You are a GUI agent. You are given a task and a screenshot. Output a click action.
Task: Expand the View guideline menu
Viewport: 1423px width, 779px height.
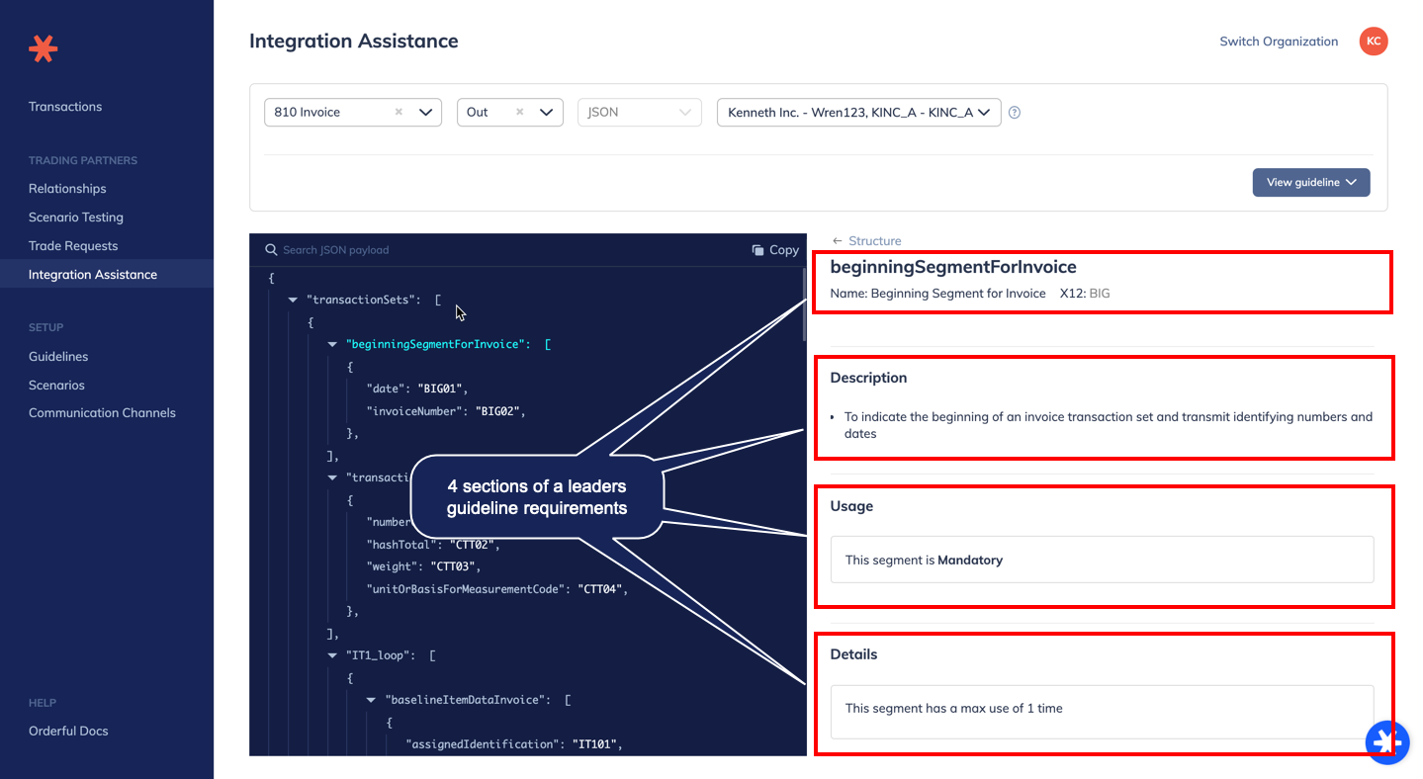point(1311,182)
